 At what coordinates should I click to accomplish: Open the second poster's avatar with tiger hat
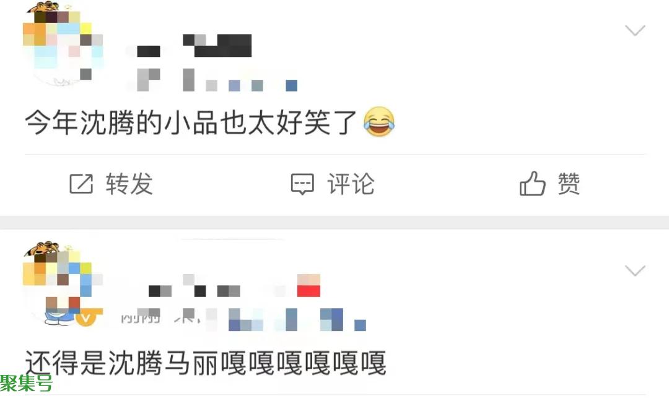coord(63,285)
